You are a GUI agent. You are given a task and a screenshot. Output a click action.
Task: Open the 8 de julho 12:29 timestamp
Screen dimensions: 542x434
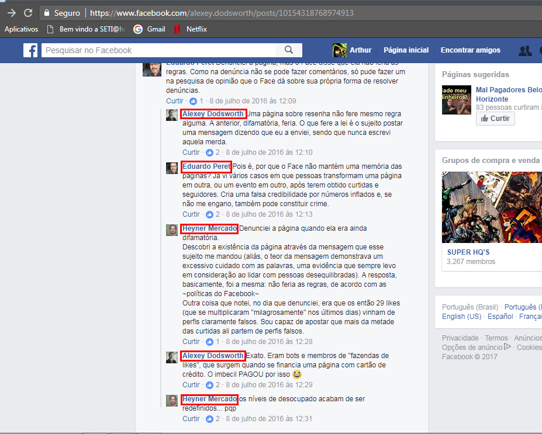(269, 385)
